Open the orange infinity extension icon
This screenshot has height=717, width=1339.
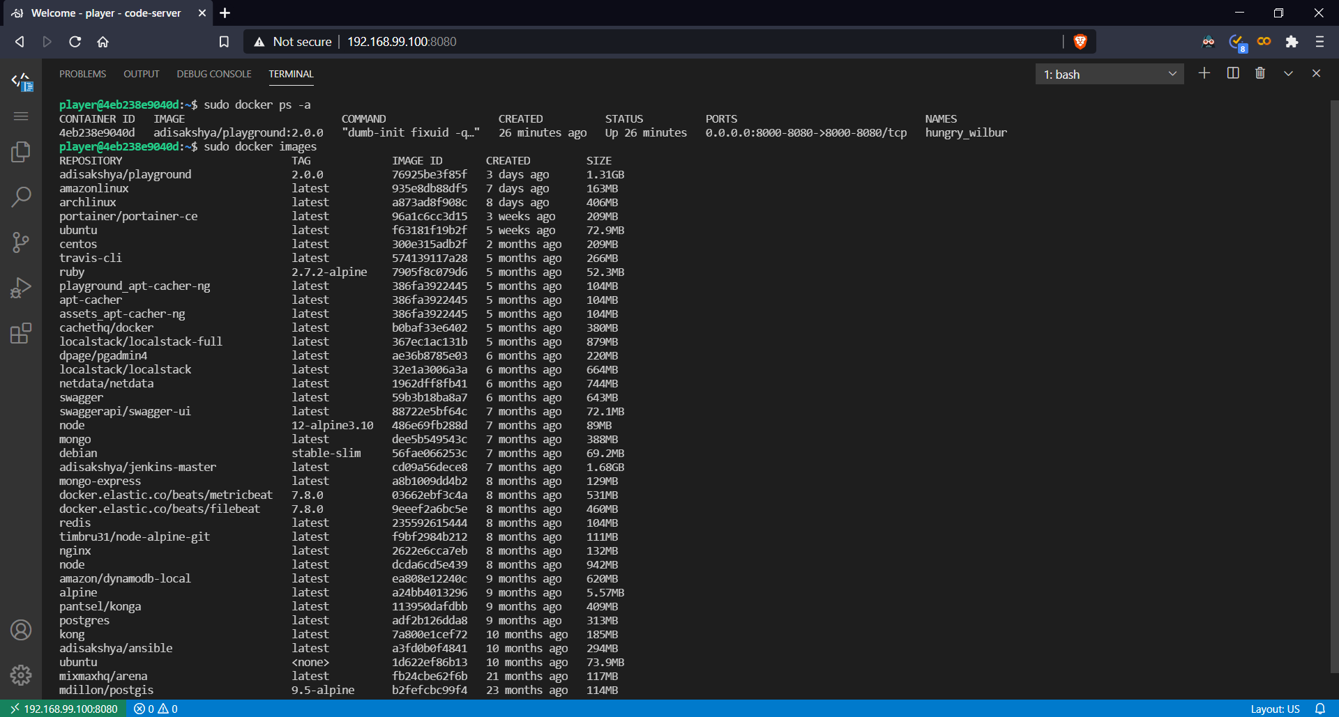click(x=1264, y=42)
